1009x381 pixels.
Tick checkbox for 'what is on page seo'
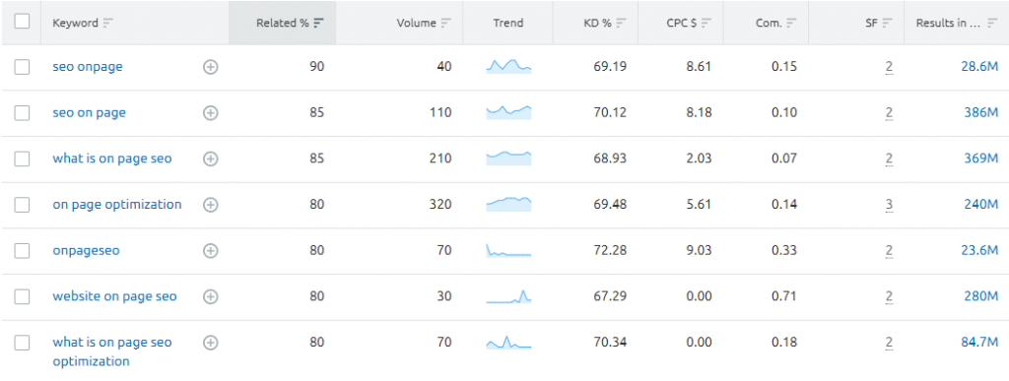pyautogui.click(x=22, y=159)
